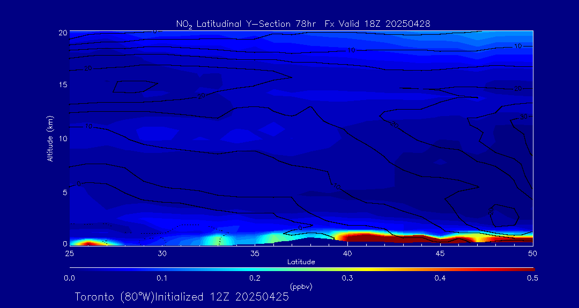Image resolution: width=579 pixels, height=308 pixels.
Task: Click y-axis altitude tick label "20"
Action: click(x=63, y=33)
